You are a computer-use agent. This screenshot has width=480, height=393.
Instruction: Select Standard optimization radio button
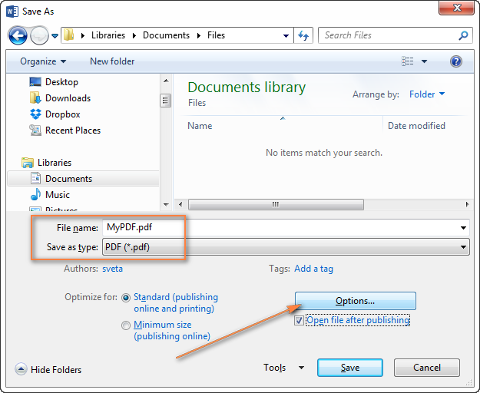coord(126,297)
